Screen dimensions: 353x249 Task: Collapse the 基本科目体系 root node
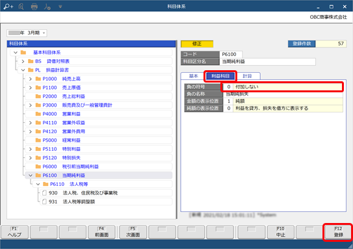(x=16, y=53)
